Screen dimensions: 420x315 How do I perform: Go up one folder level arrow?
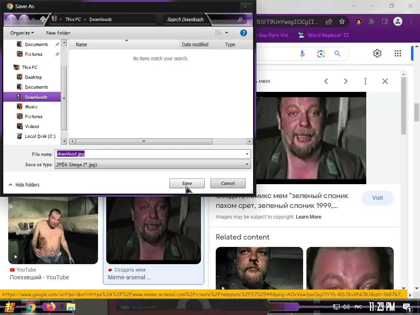[43, 19]
